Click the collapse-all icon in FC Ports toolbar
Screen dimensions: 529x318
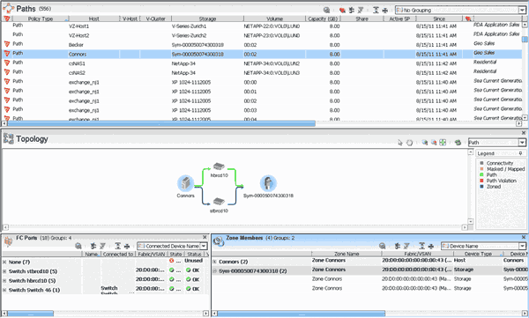click(x=118, y=246)
